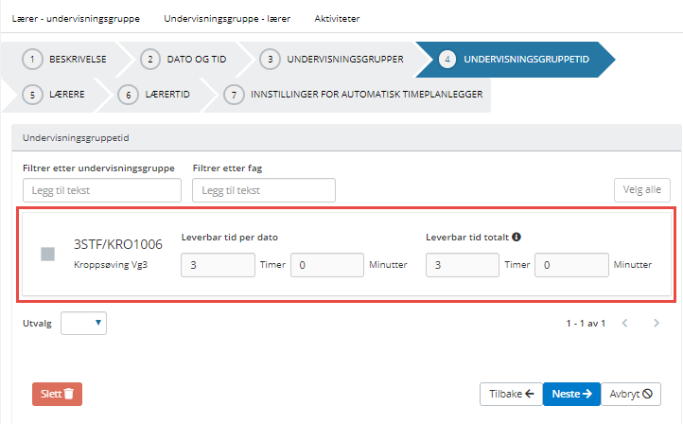Click Timer field under Leverbar tid totalt

463,265
